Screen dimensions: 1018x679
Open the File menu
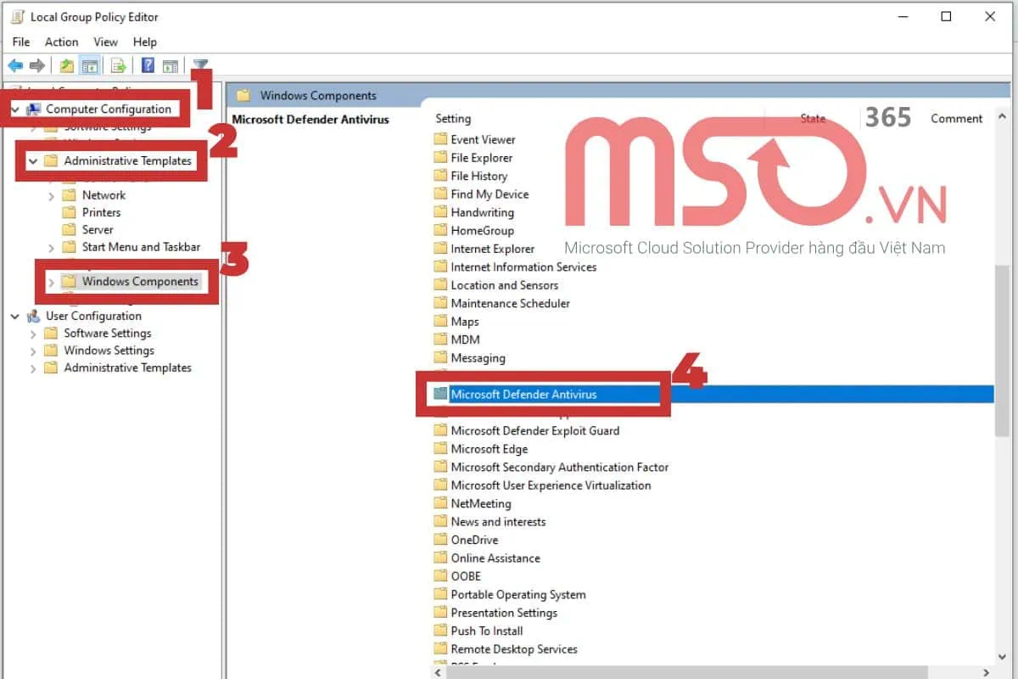(x=20, y=42)
